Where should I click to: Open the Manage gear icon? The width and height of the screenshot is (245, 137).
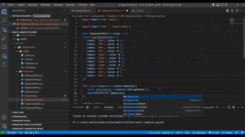point(4,126)
